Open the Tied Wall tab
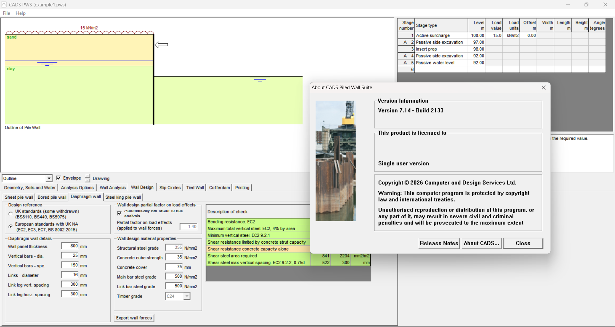The image size is (615, 327). tap(195, 188)
